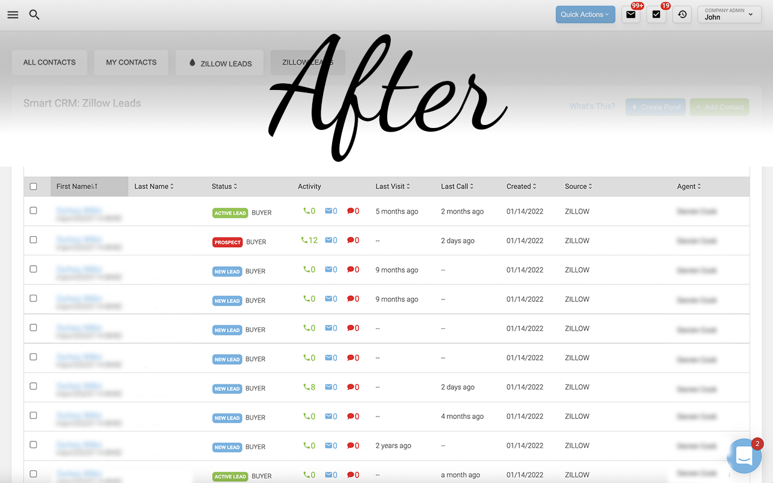Click the What's This? link
Image resolution: width=773 pixels, height=483 pixels.
(x=592, y=105)
